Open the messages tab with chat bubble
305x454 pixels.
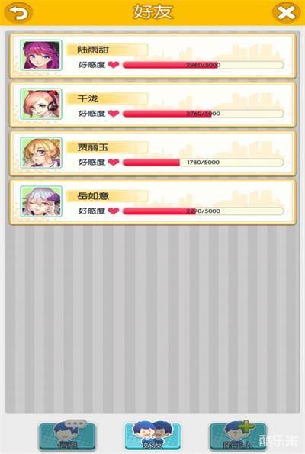pos(67,436)
